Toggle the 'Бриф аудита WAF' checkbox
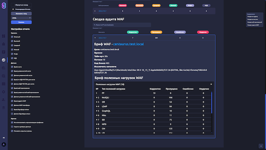 (x=12, y=101)
